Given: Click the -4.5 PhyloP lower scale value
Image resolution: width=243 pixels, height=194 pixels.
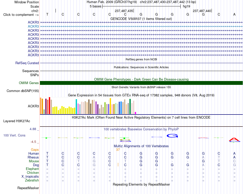Looking at the screenshot, I should [x=33, y=142].
